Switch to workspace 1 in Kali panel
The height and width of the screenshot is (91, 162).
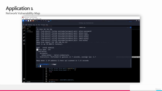click(x=39, y=21)
